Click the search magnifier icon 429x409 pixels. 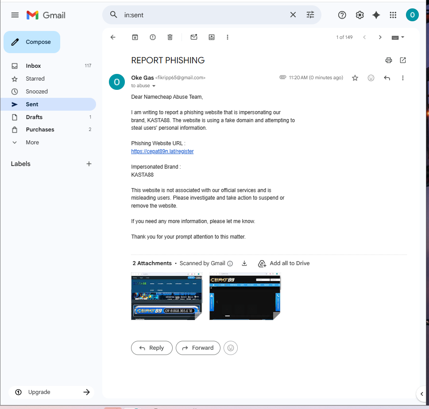[113, 15]
